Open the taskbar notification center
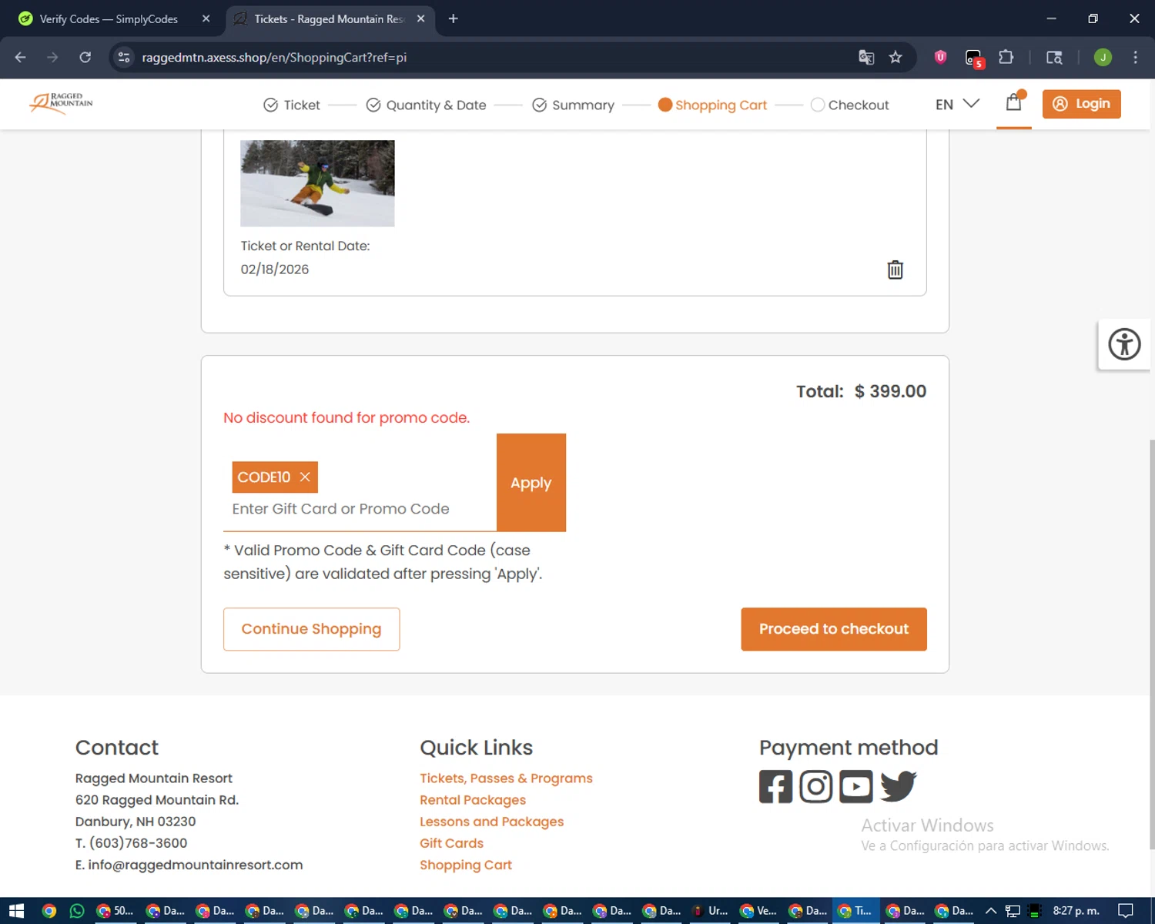The width and height of the screenshot is (1155, 924). tap(1125, 911)
